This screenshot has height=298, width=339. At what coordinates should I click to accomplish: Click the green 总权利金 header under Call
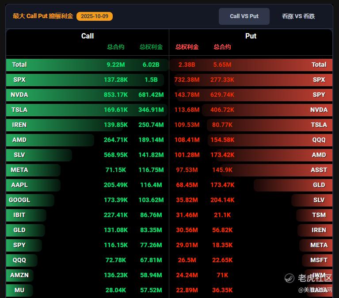[x=151, y=47]
